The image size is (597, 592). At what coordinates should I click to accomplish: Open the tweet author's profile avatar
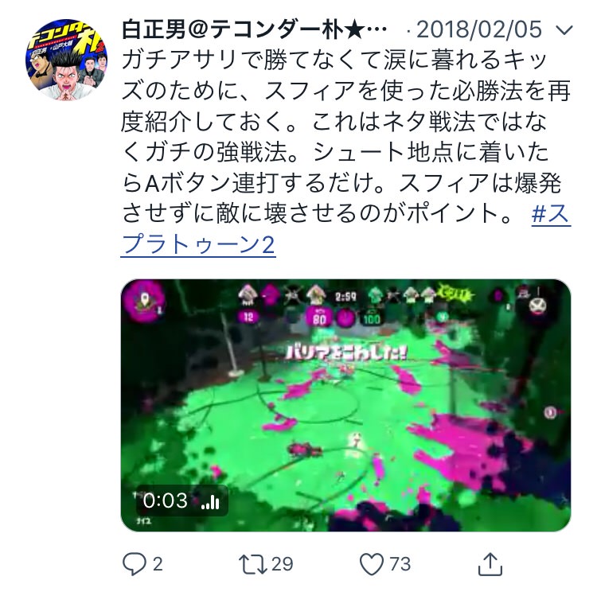pyautogui.click(x=66, y=60)
